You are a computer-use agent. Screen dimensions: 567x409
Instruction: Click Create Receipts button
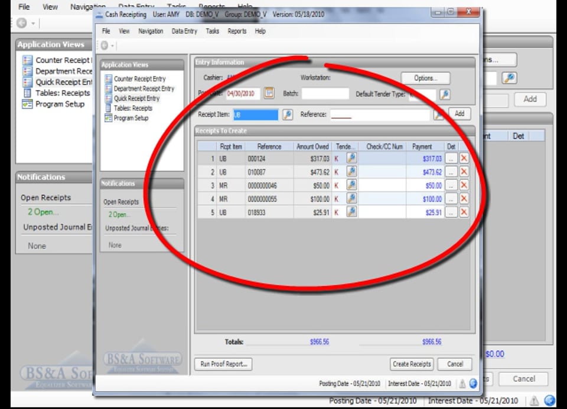click(x=412, y=364)
